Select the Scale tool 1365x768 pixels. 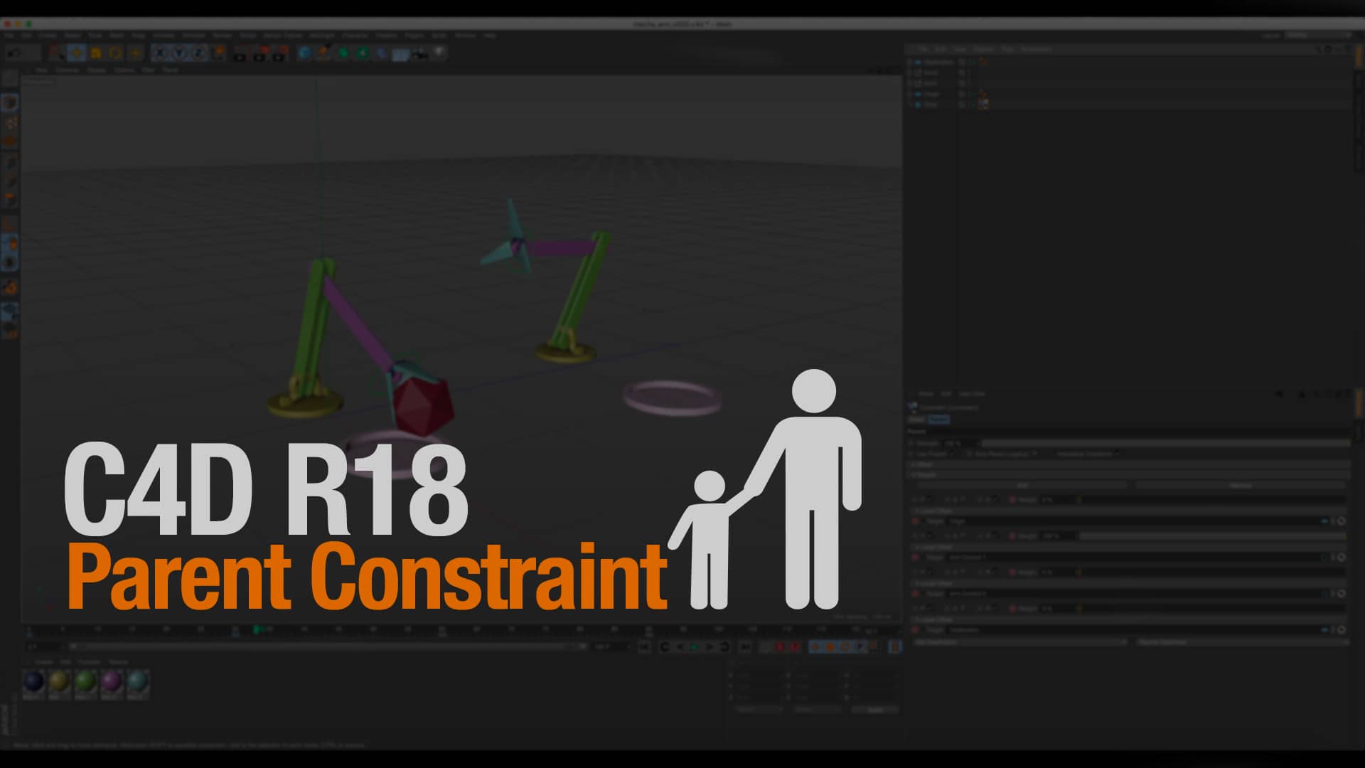coord(94,53)
